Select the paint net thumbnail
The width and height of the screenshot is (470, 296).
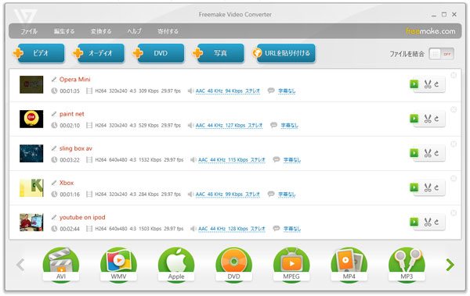[x=31, y=119]
